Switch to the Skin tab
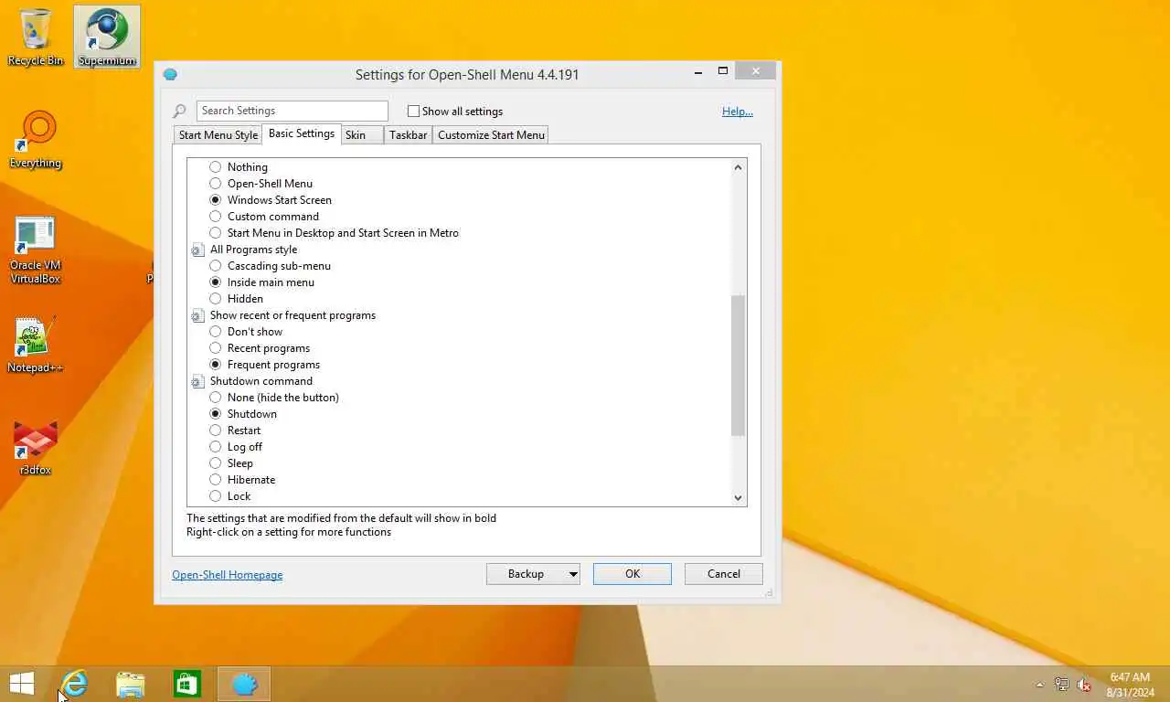 (363, 135)
